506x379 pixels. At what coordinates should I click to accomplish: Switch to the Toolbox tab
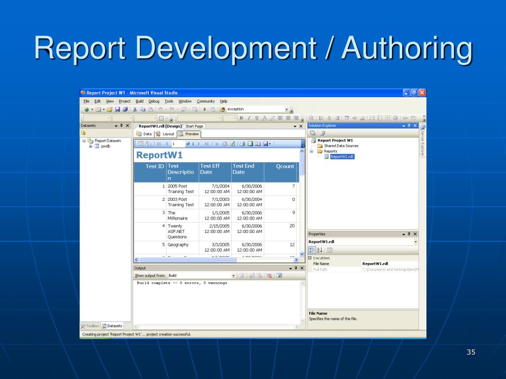click(90, 326)
